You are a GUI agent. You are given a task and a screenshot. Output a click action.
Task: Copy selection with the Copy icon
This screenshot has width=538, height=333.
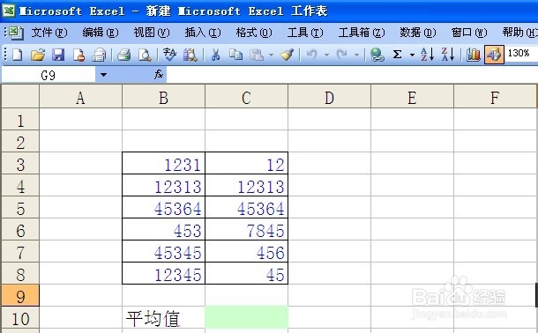(x=235, y=55)
